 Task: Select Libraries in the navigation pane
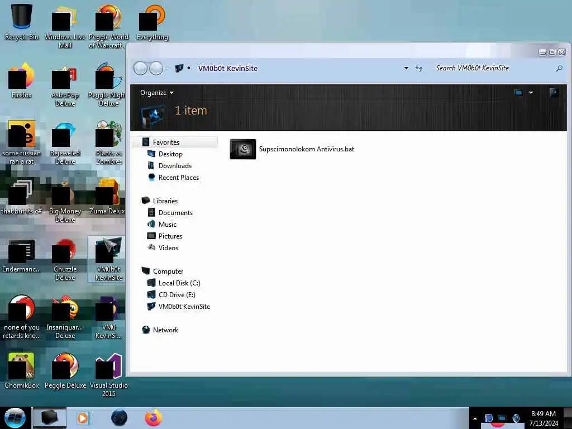(160, 201)
